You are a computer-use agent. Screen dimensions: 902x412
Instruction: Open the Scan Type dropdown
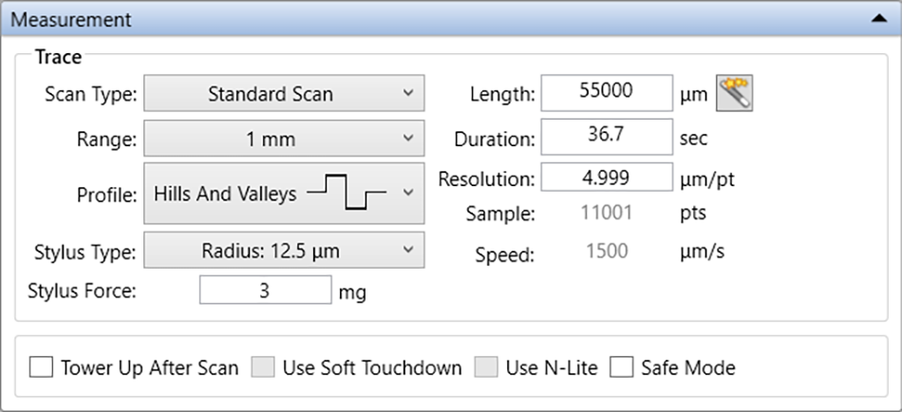click(284, 93)
